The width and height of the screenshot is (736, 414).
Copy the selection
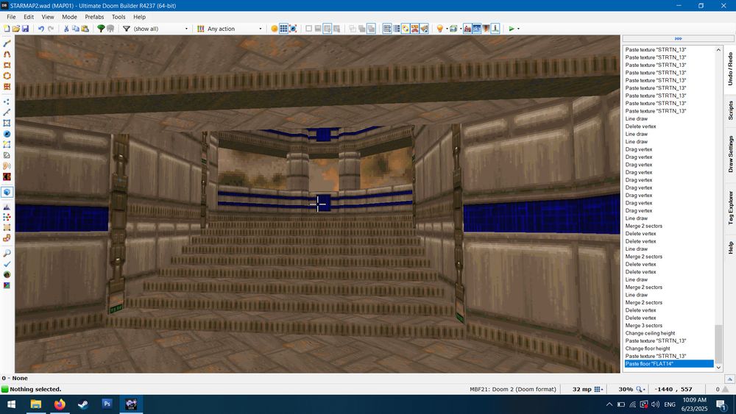coord(76,29)
